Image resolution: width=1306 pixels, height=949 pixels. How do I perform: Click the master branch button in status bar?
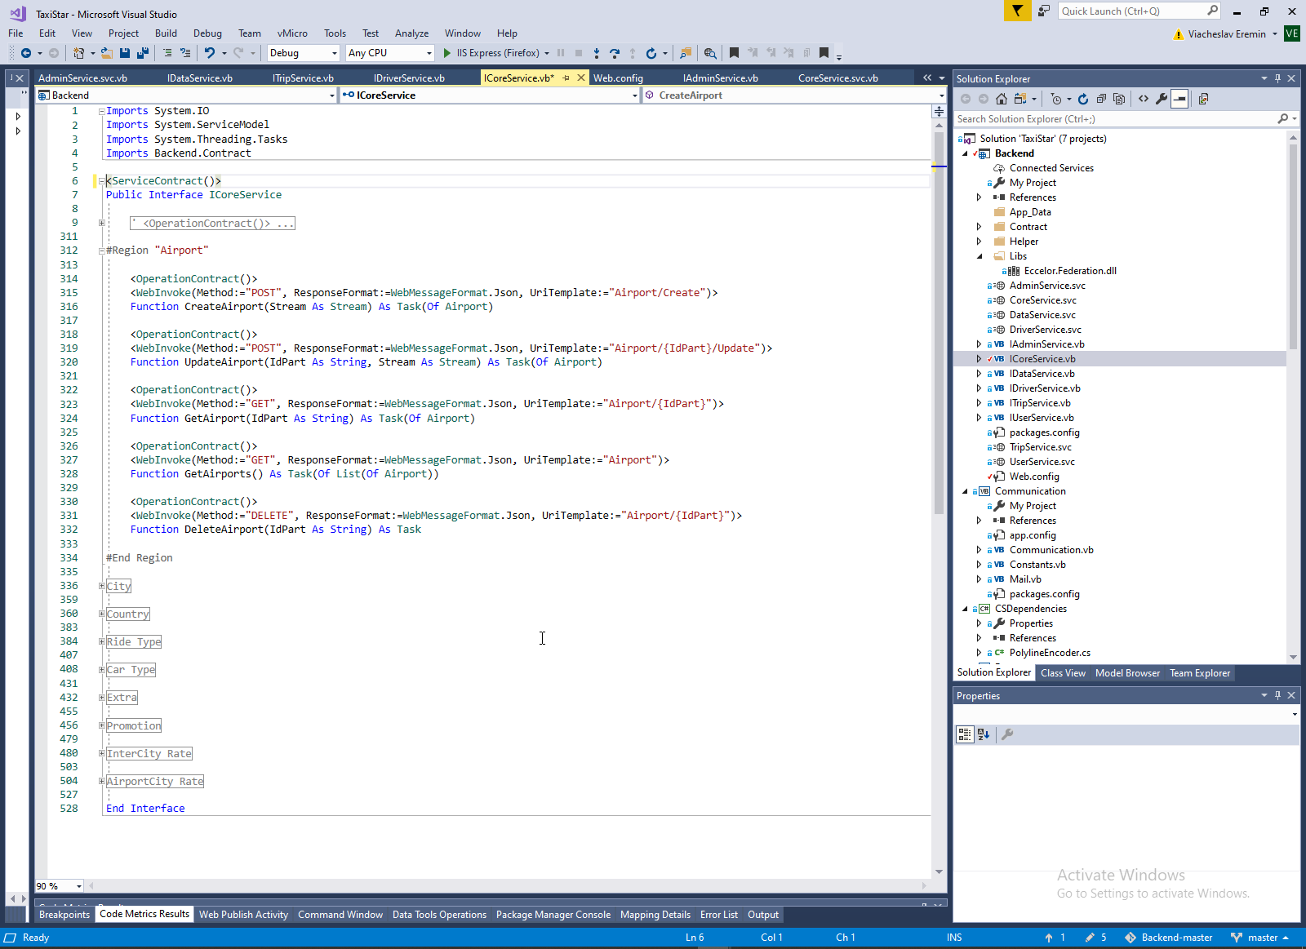click(1259, 938)
